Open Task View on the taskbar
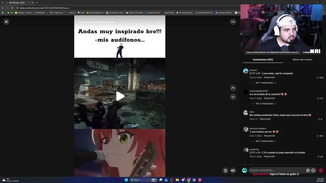Image resolution: width=326 pixels, height=183 pixels. (x=161, y=180)
